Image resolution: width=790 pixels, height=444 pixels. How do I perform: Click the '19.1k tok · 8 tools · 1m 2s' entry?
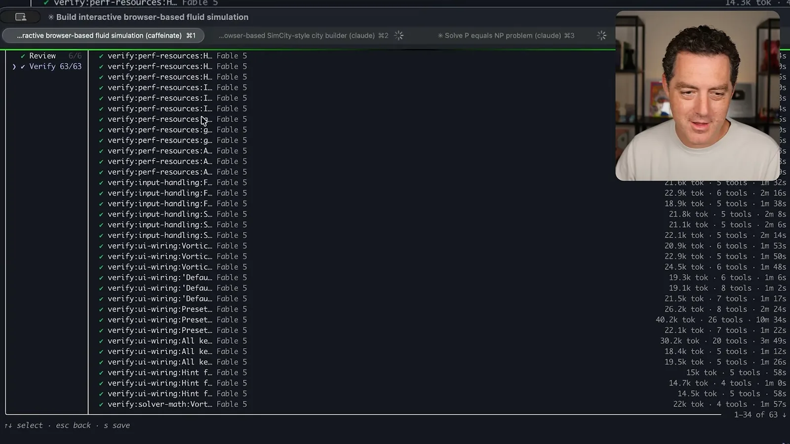(727, 288)
